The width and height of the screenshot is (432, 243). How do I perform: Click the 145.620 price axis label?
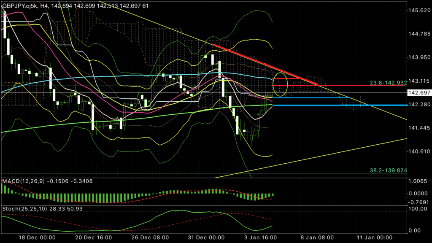[419, 11]
